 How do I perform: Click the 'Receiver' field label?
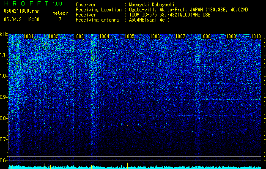(86, 15)
